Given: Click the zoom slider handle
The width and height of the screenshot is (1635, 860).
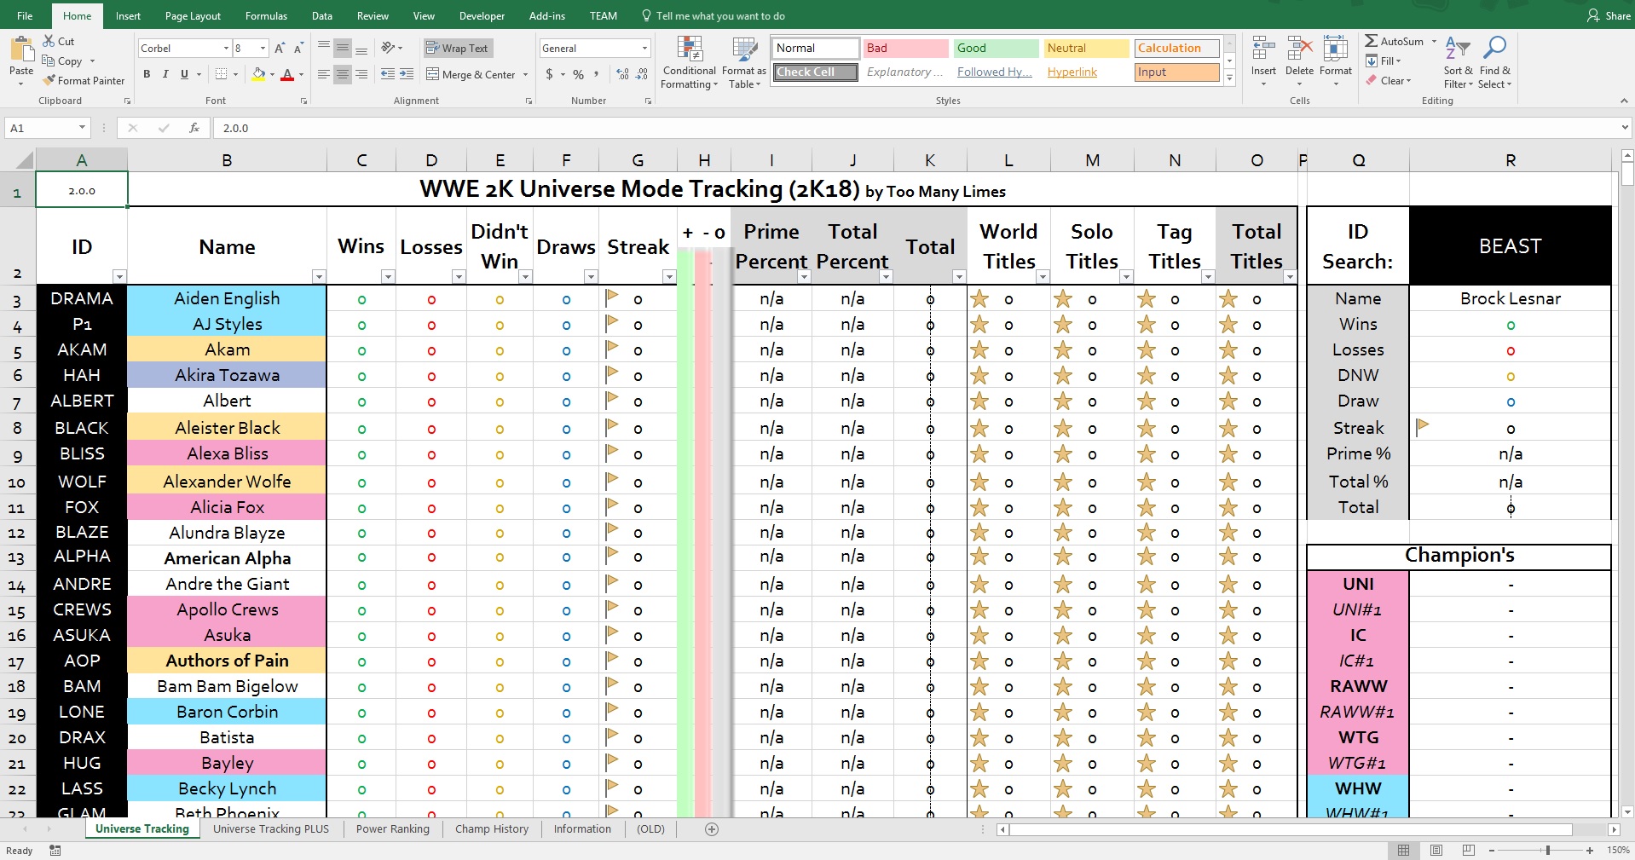Looking at the screenshot, I should pos(1548,850).
